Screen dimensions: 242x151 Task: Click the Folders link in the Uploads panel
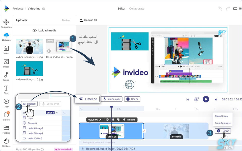(66, 20)
